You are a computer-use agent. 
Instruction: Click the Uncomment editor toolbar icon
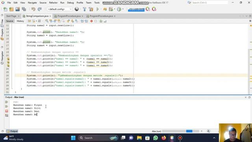105,21
